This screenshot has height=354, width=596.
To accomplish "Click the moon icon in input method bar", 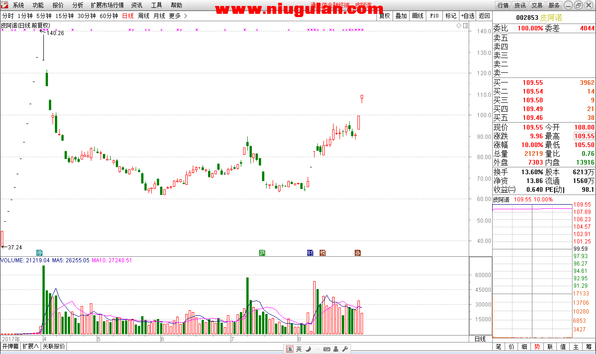I will 308,349.
